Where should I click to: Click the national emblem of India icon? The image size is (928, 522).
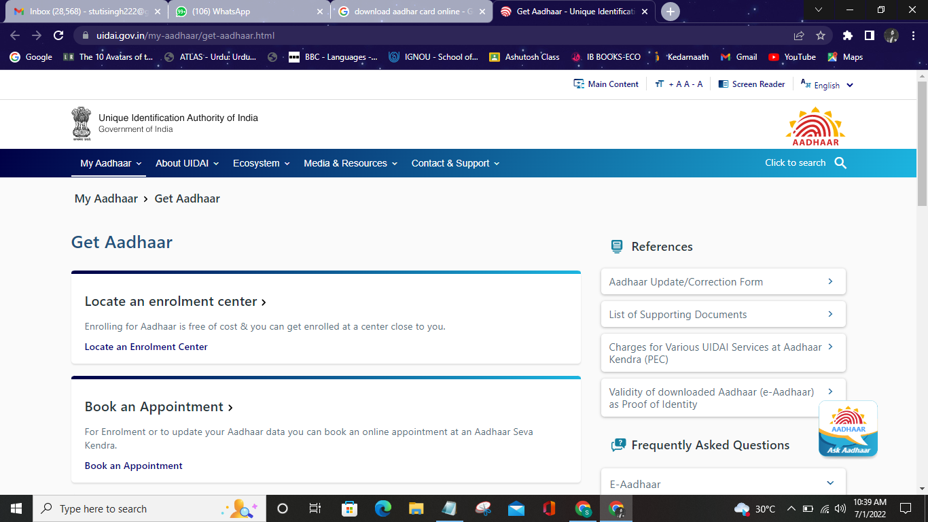(82, 124)
